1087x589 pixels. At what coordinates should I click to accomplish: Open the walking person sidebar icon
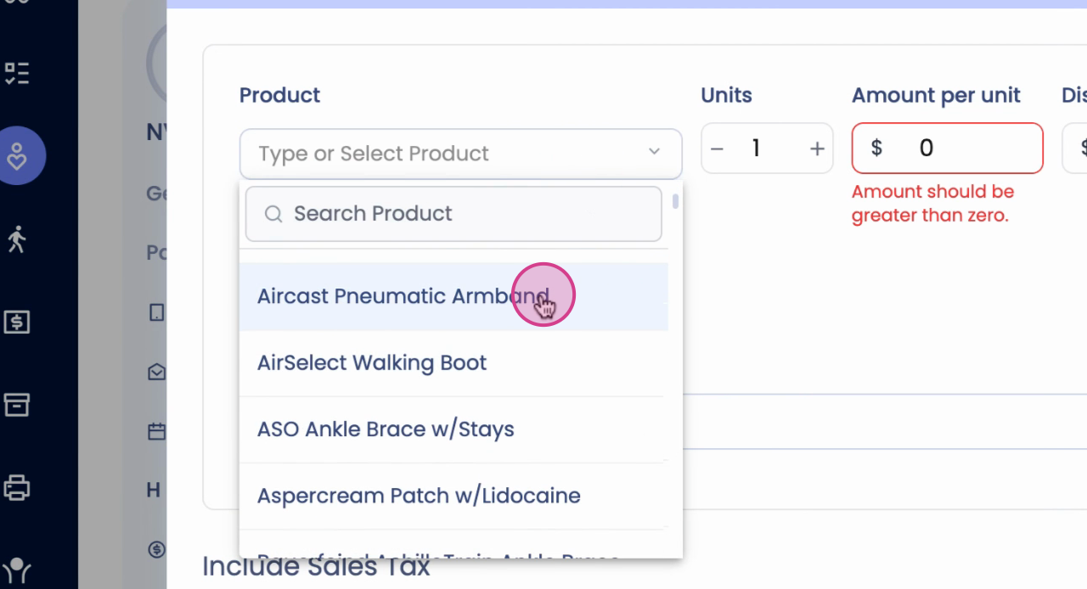[17, 239]
